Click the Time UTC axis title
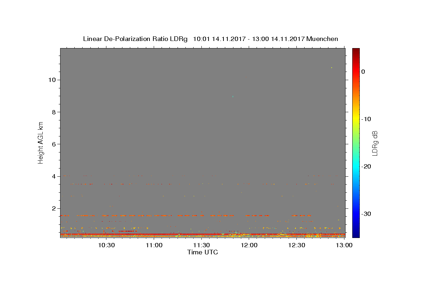The image size is (427, 285). (202, 252)
